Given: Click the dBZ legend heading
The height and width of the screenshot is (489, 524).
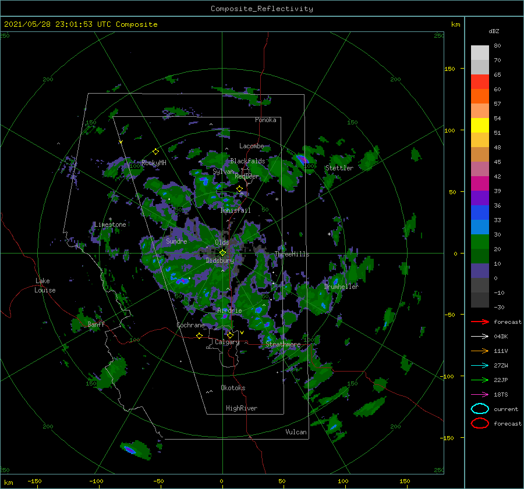Looking at the screenshot, I should (x=494, y=31).
